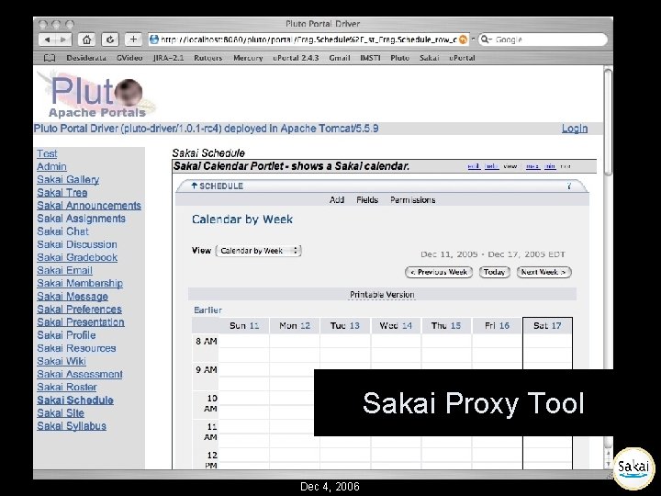Open the Sakai Wiki link
661x496 pixels.
point(62,362)
